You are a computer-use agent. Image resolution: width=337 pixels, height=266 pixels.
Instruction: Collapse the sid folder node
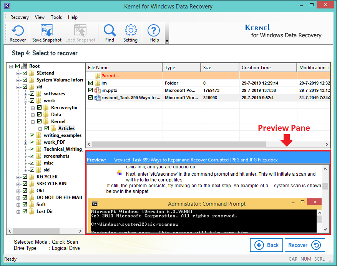18,87
